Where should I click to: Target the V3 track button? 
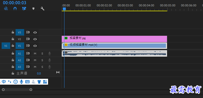click(20, 32)
